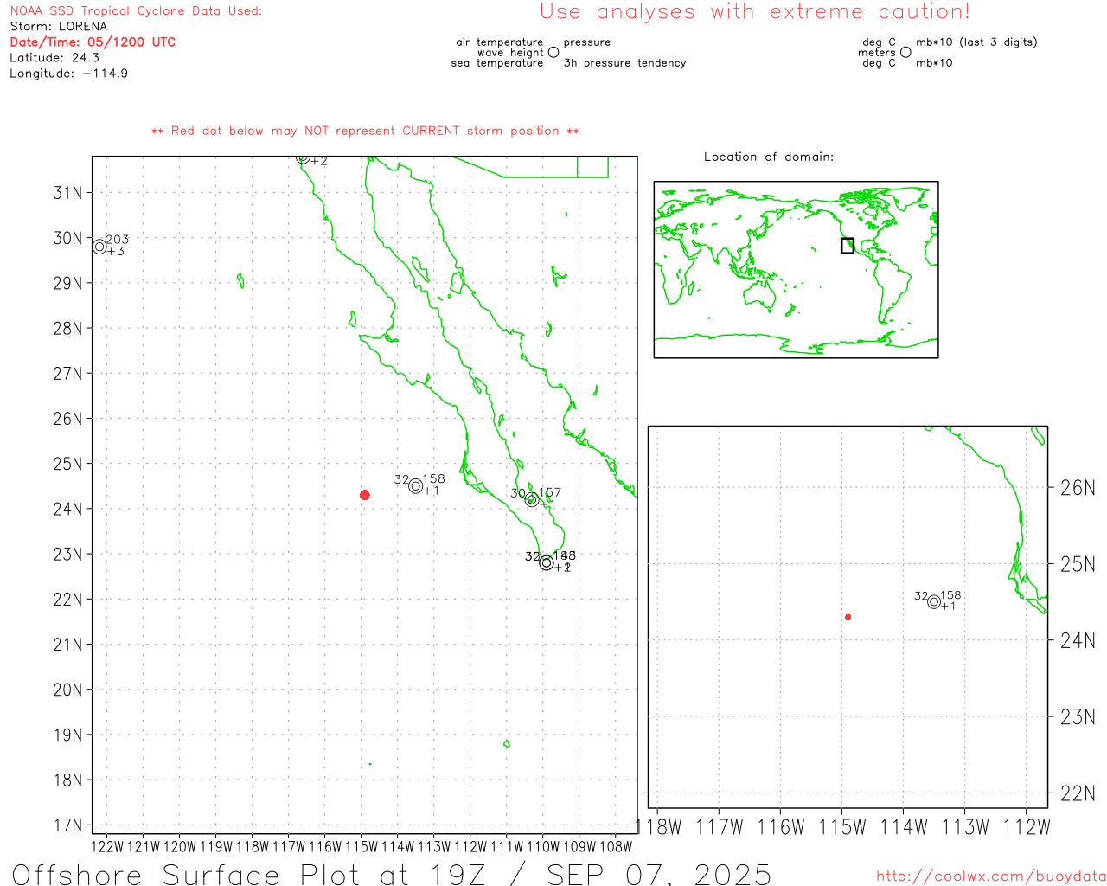Viewport: 1107px width, 886px height.
Task: Click 'NOAA SSD Tropical Cyclone Data Used:' heading
Action: coord(136,11)
